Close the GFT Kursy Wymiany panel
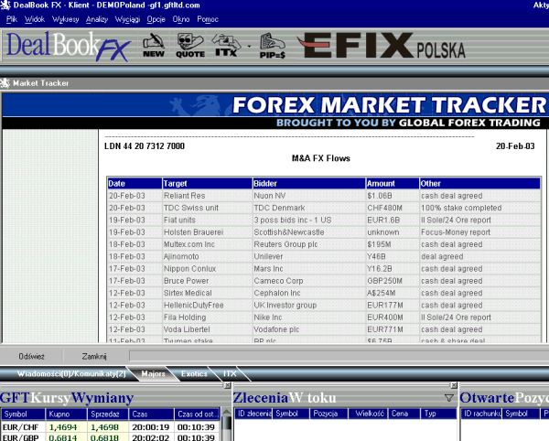549x441 pixels. pos(228,385)
